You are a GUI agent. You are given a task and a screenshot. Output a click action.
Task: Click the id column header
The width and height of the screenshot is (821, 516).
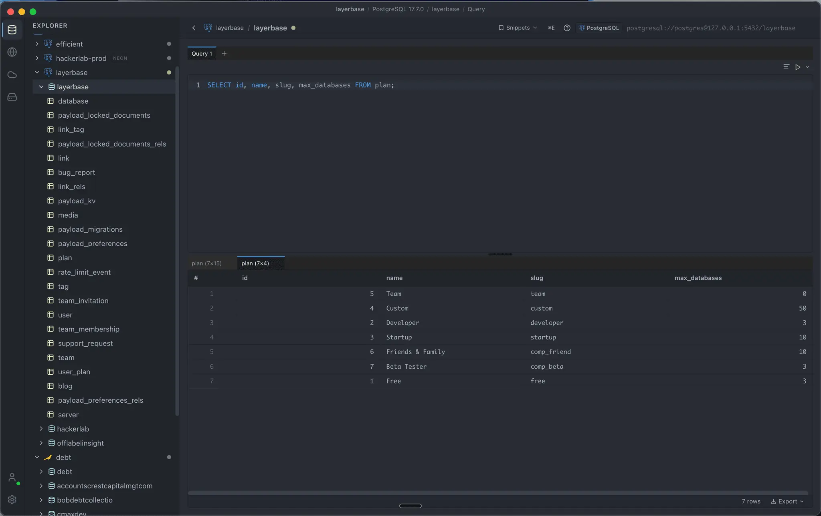(x=245, y=278)
